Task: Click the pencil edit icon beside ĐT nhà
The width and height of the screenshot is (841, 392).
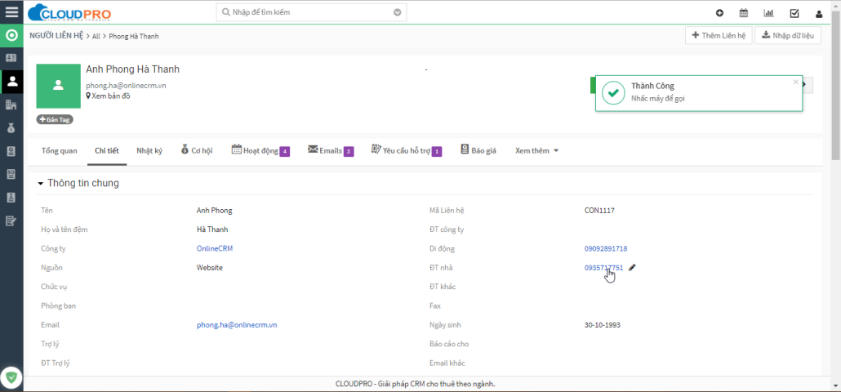Action: 633,267
